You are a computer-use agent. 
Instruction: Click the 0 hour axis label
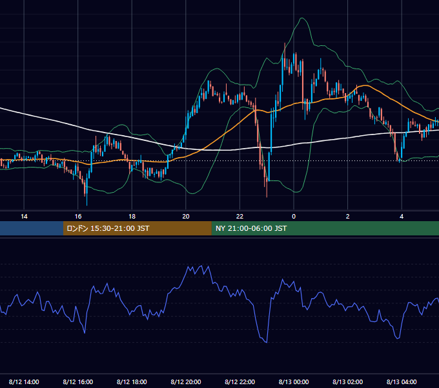point(294,217)
